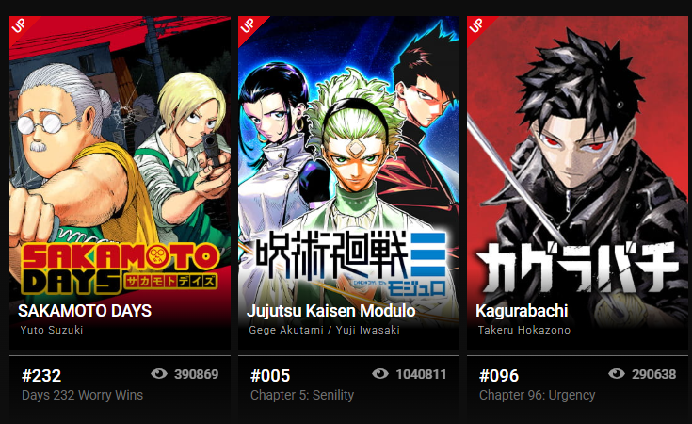The width and height of the screenshot is (692, 424).
Task: Click the Kagurabachi white katakana logo
Action: [x=577, y=269]
